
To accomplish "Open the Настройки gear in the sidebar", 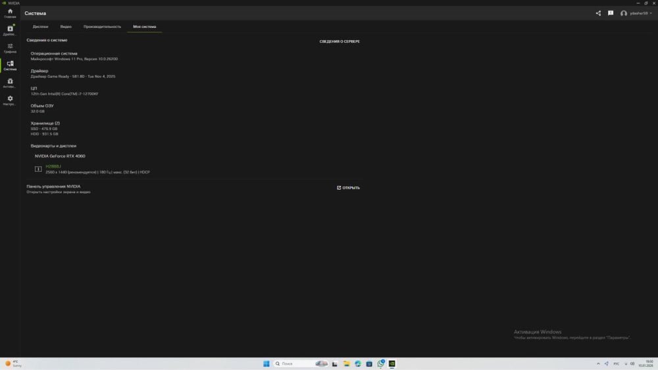I will point(10,101).
